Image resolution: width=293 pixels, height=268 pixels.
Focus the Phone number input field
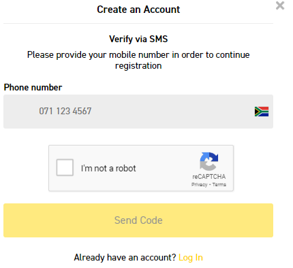[138, 112]
